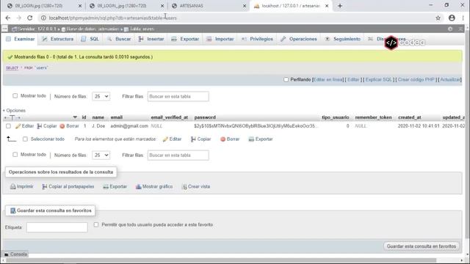Screen dimensions: 470x264
Task: Click the Etiqueta input field
Action: [x=57, y=227]
